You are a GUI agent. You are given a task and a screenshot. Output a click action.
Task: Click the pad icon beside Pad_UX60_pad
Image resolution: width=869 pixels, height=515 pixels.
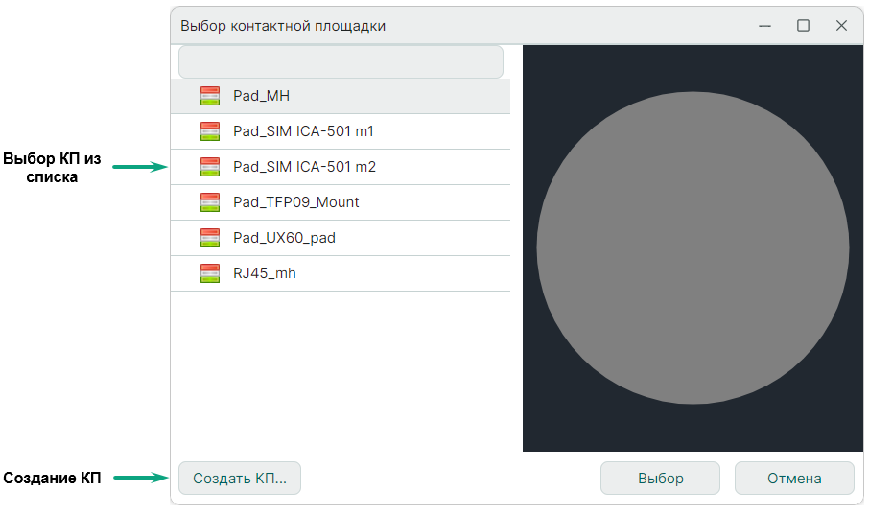[x=210, y=238]
